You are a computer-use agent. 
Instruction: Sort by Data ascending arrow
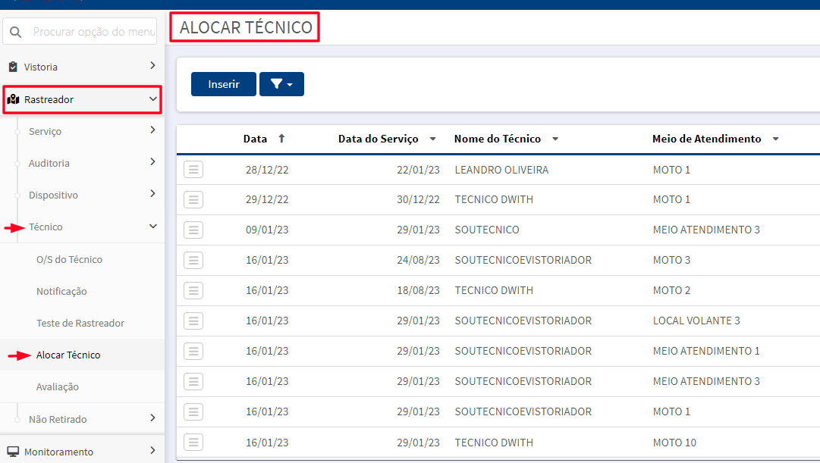point(281,139)
